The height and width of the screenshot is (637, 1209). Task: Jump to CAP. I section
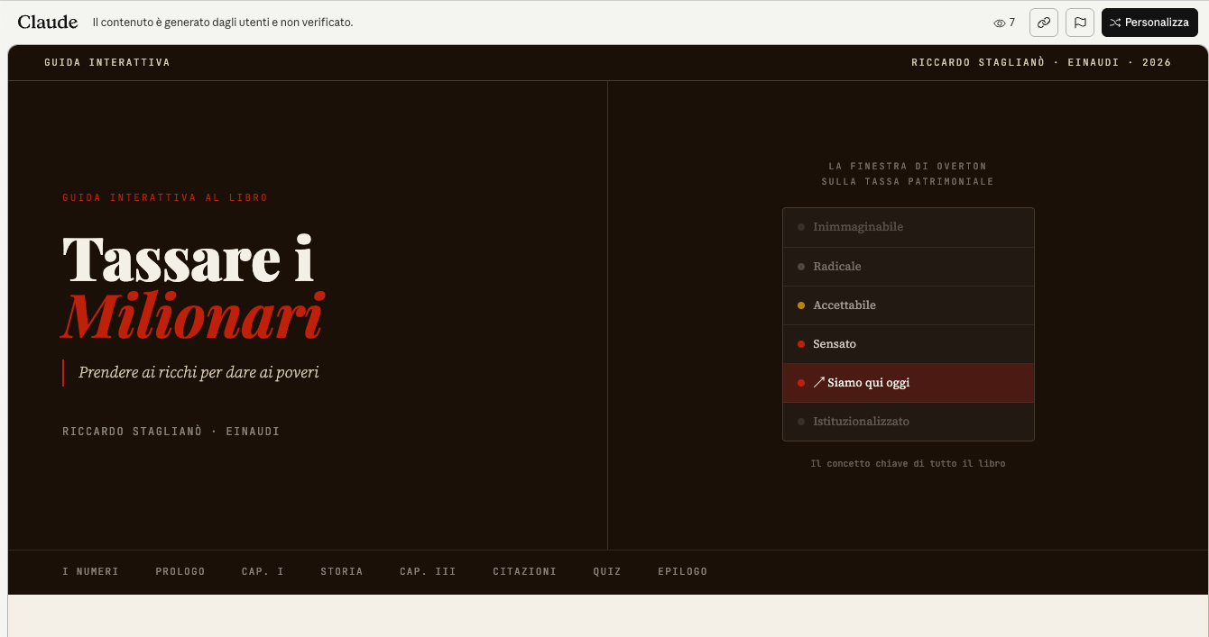(263, 571)
